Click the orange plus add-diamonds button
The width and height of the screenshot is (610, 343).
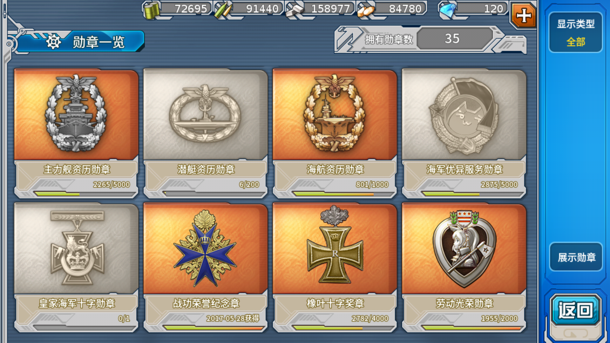pos(523,15)
